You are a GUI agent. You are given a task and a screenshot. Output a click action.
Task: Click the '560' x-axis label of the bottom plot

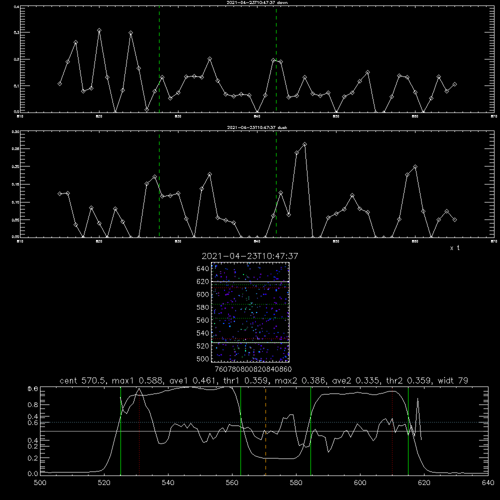click(232, 483)
